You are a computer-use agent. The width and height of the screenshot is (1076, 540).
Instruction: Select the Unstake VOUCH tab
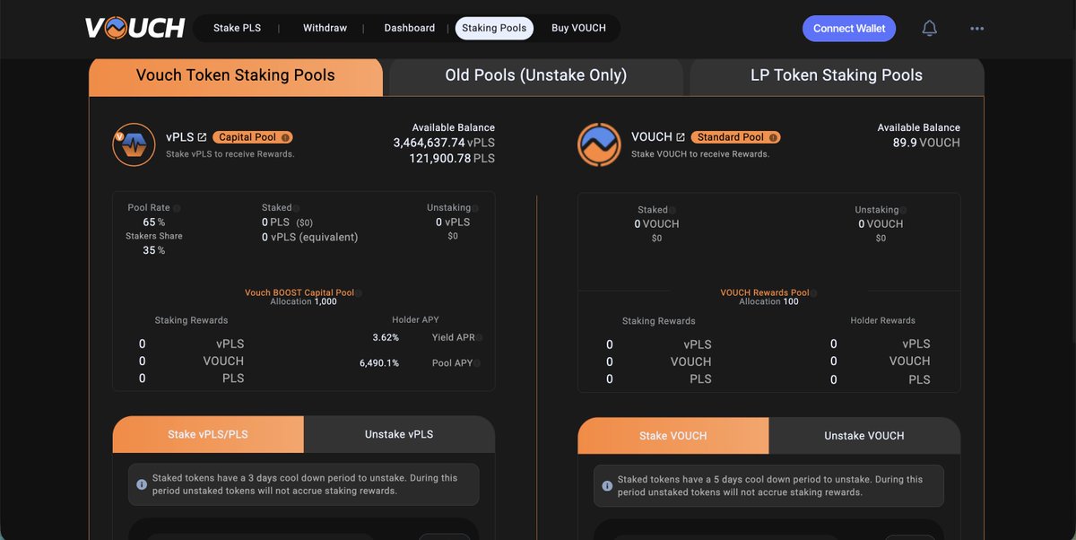[x=864, y=436]
